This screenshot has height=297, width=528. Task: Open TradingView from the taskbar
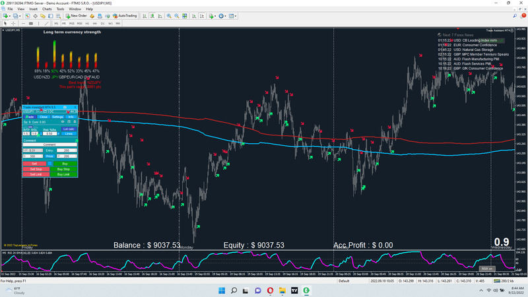coord(294,290)
